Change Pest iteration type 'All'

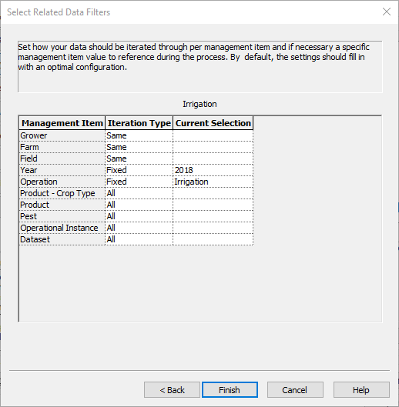[139, 216]
